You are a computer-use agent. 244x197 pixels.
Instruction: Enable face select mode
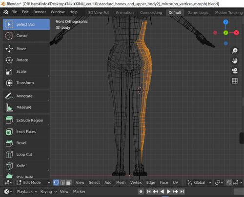coord(69,183)
